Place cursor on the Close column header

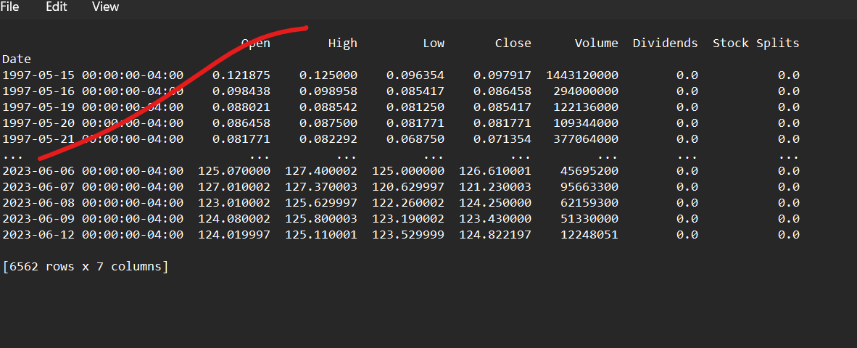coord(513,43)
